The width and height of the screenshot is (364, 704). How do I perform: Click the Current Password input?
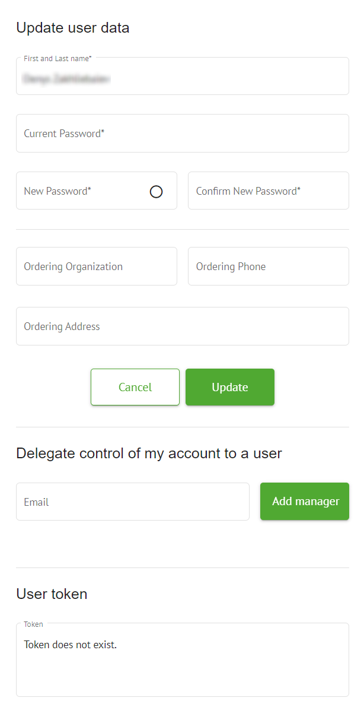[182, 134]
